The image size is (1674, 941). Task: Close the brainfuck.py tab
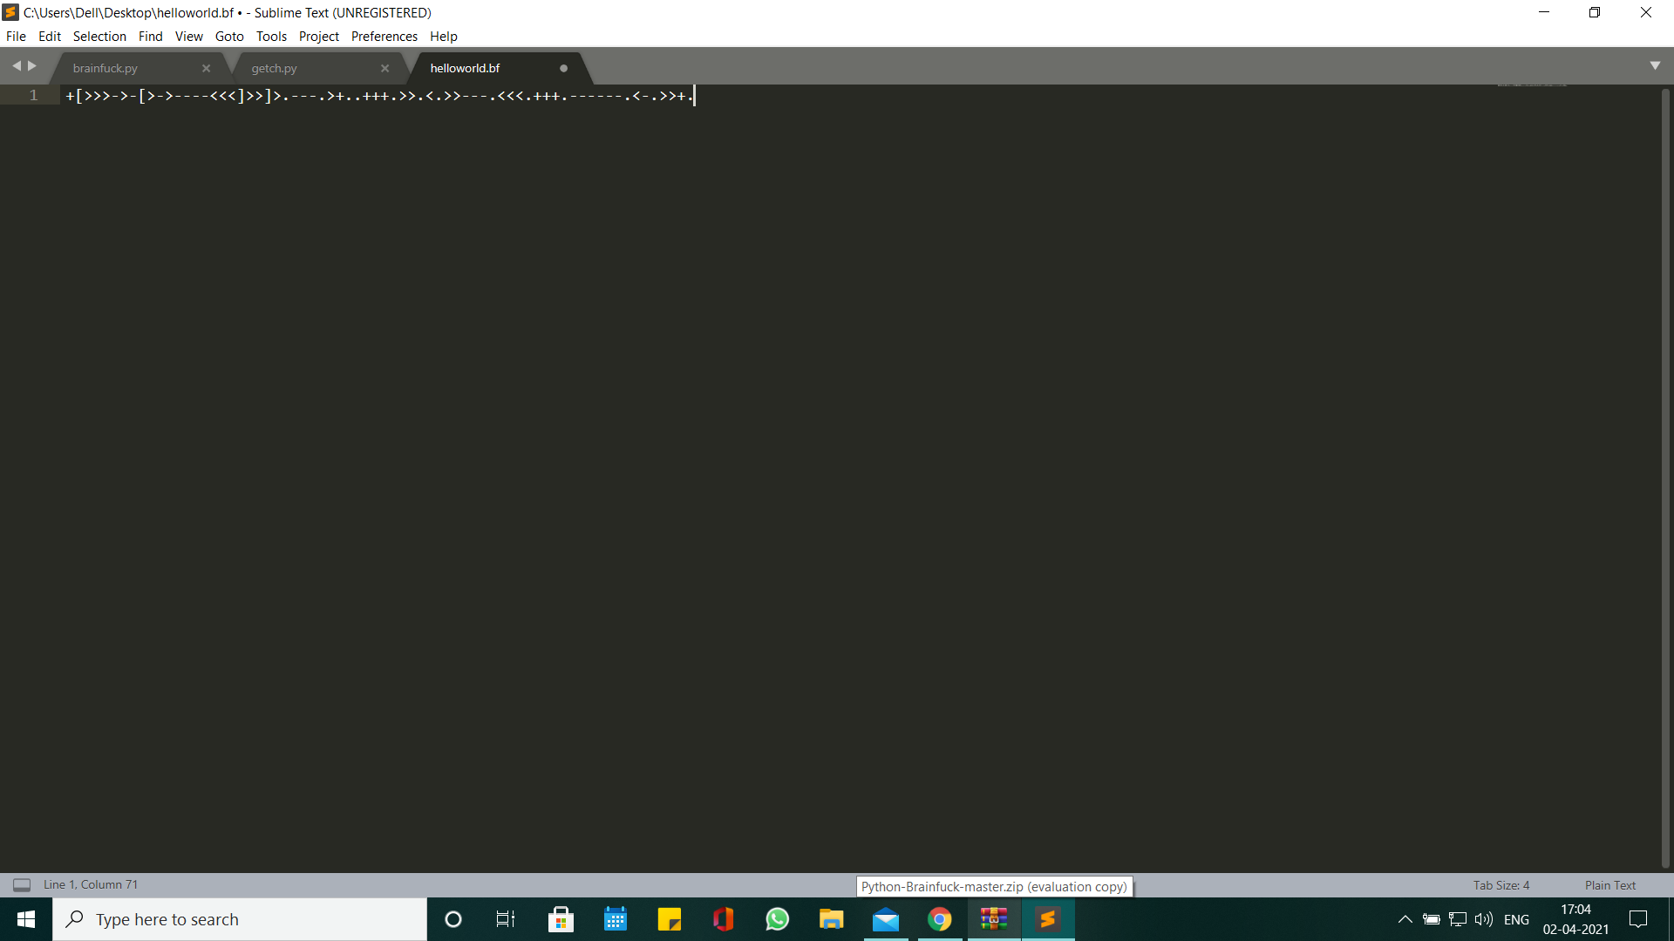[207, 69]
